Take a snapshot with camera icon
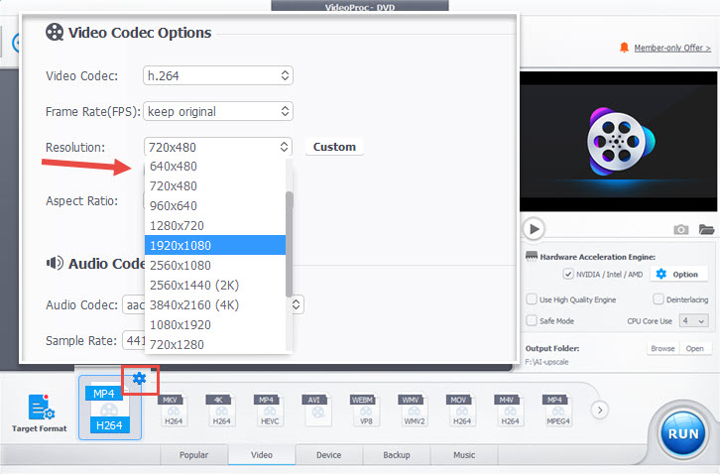This screenshot has width=720, height=474. click(681, 229)
